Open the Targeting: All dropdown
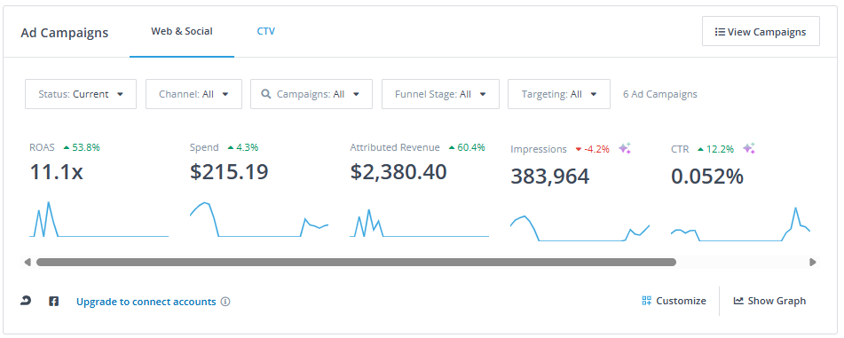Screen dimensions: 844x338 [x=559, y=94]
